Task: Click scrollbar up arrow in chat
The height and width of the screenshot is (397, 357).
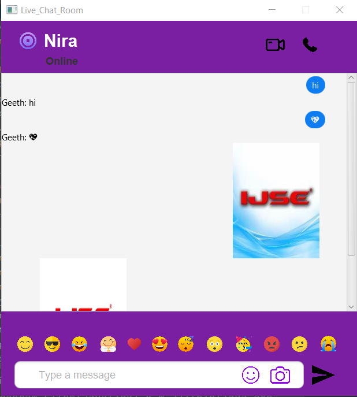Action: pos(351,77)
